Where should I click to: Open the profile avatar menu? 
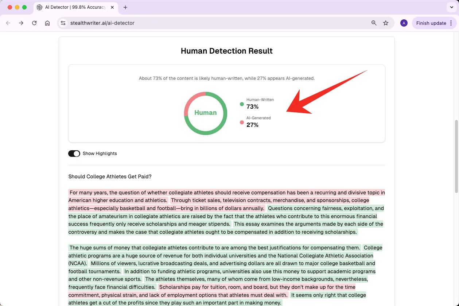404,23
